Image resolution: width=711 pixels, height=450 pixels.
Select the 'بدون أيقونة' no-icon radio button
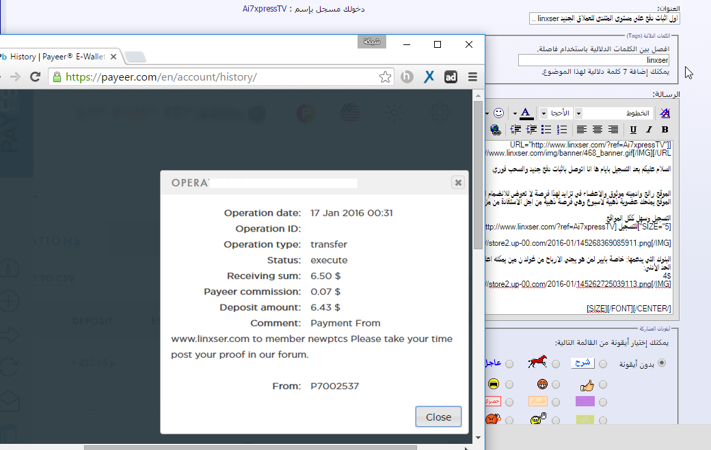tap(662, 363)
